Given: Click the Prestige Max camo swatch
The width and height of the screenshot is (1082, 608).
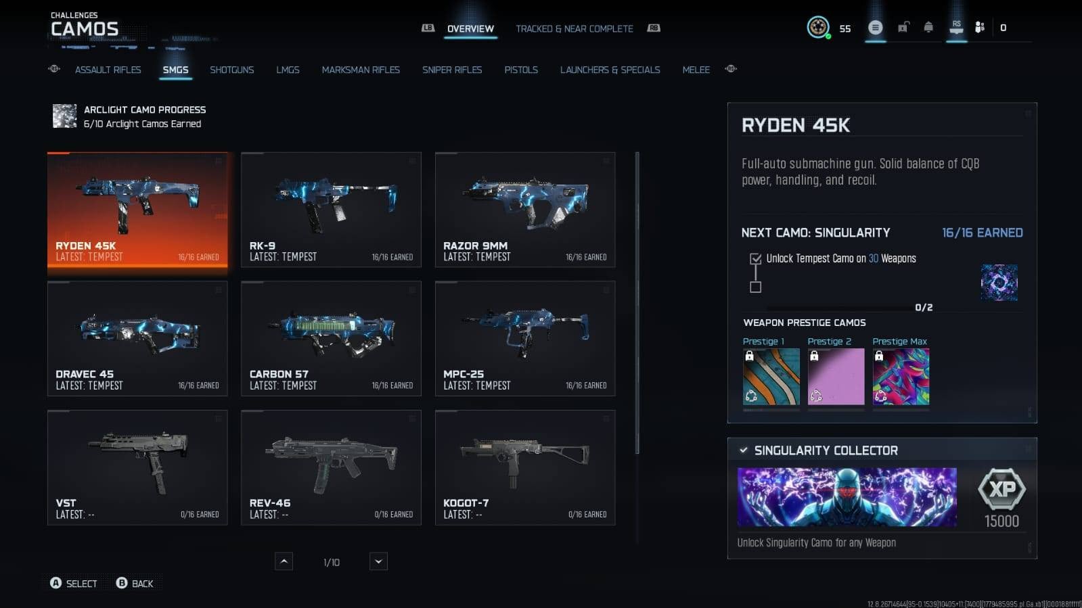Looking at the screenshot, I should (901, 377).
